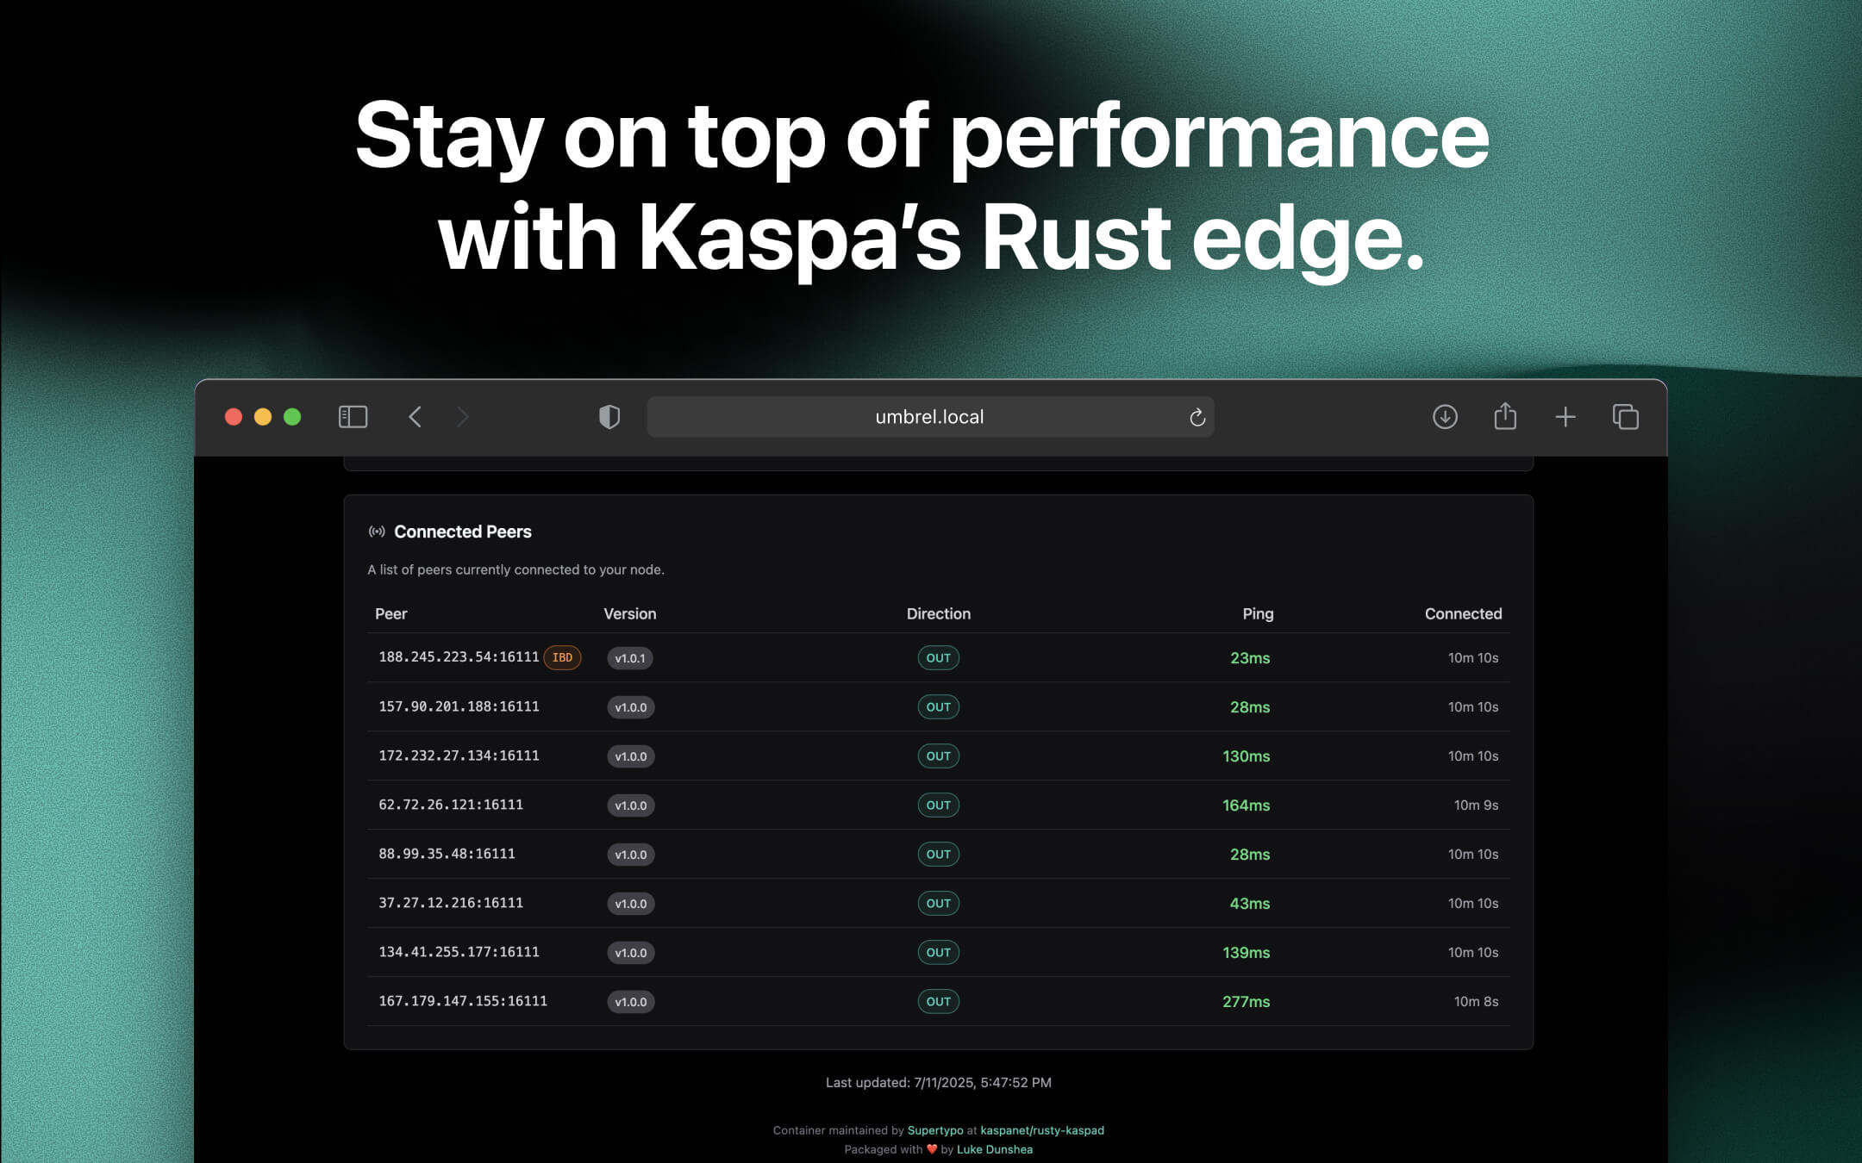Viewport: 1862px width, 1163px height.
Task: Click the 277ms ping value for 167.179.147.155
Action: (x=1247, y=1001)
